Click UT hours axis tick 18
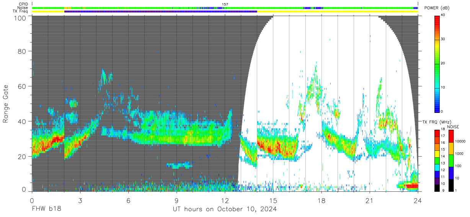The width and height of the screenshot is (470, 217). click(x=321, y=200)
